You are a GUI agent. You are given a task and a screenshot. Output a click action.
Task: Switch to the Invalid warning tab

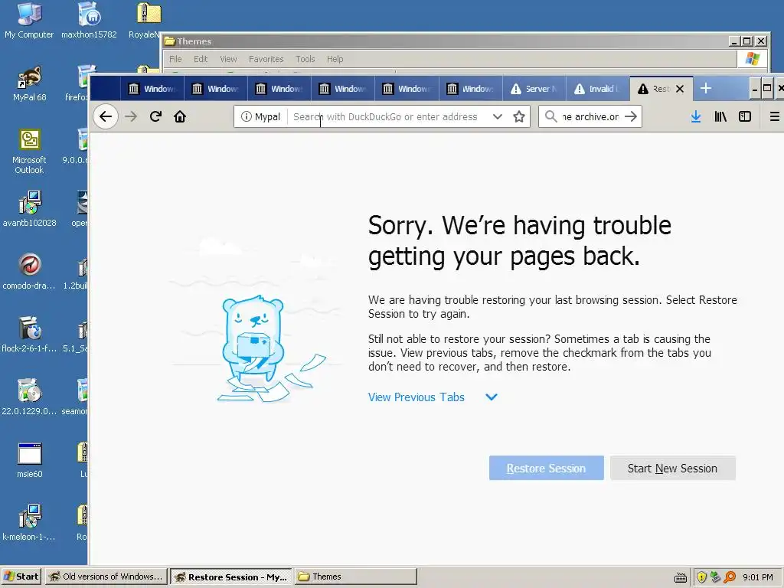point(597,89)
